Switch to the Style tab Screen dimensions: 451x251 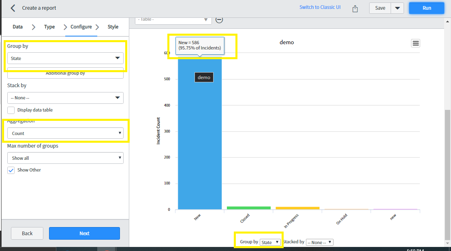coord(113,26)
